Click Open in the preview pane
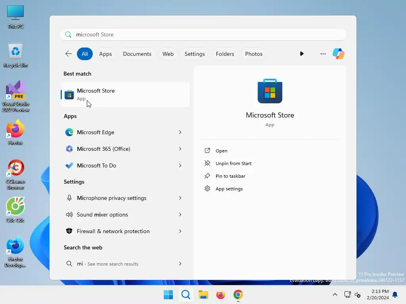 pos(221,151)
